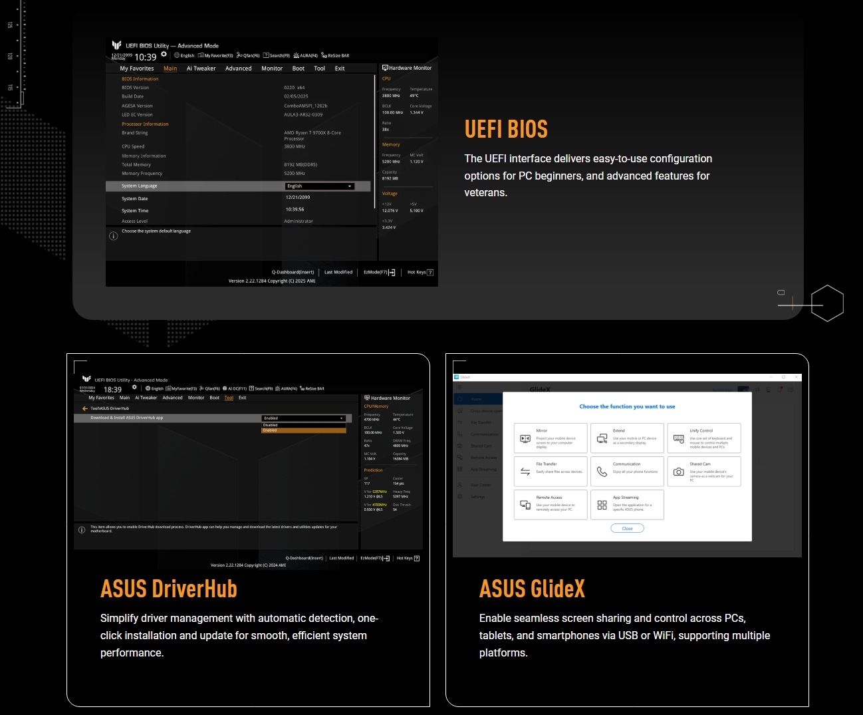The image size is (863, 715).
Task: Open Tool tab in upper BIOS
Action: (320, 69)
